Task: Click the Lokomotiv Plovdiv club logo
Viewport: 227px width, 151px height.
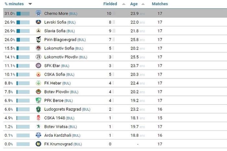Action: click(38, 57)
